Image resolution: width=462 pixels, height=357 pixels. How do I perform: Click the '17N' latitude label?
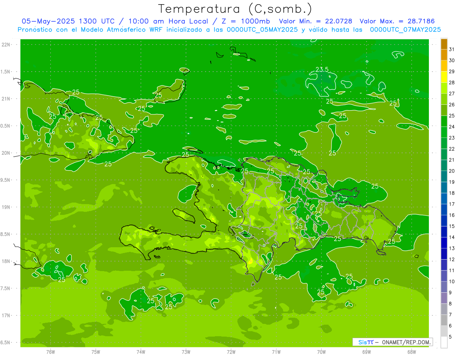[x=7, y=315]
